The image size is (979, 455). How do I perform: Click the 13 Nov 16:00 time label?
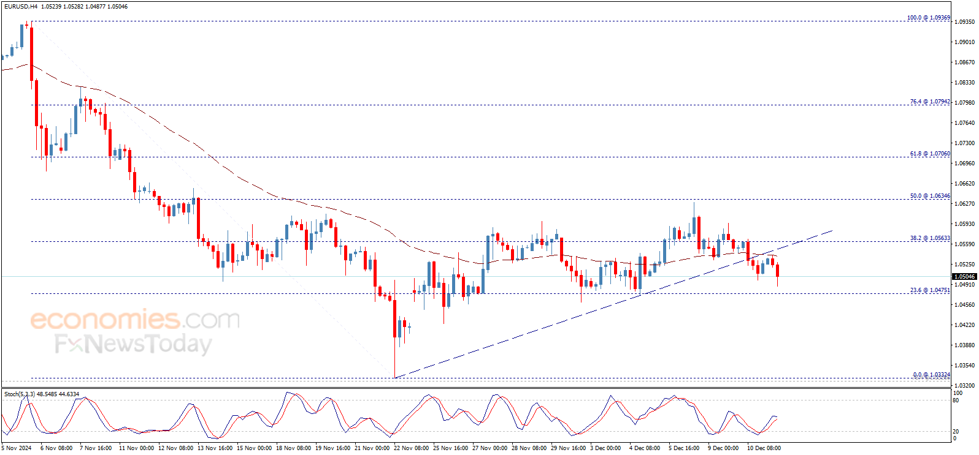pos(215,448)
